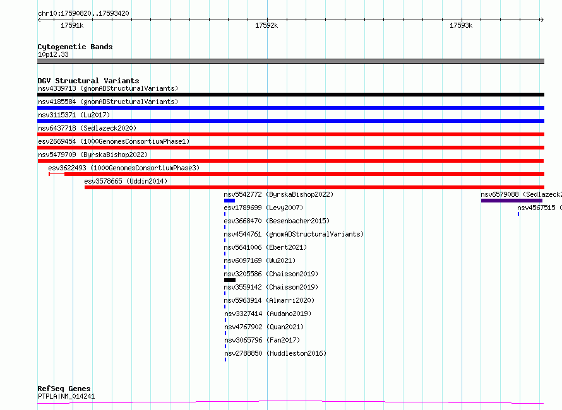Select the black nsv4339713 variant bar
Viewport: 562px width, 410px height.
pos(290,95)
